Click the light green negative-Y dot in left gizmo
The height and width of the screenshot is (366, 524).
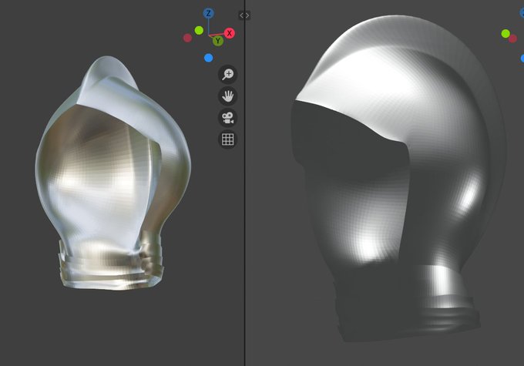199,30
